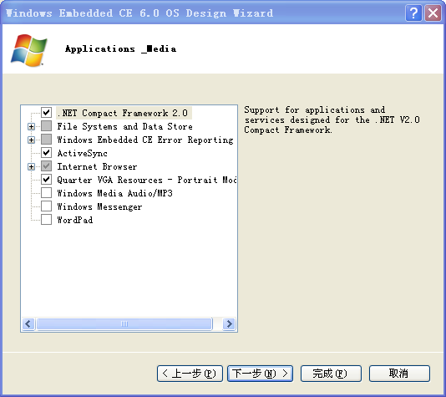Click the horizontal scrollbar right arrow
446x397 pixels.
click(229, 323)
